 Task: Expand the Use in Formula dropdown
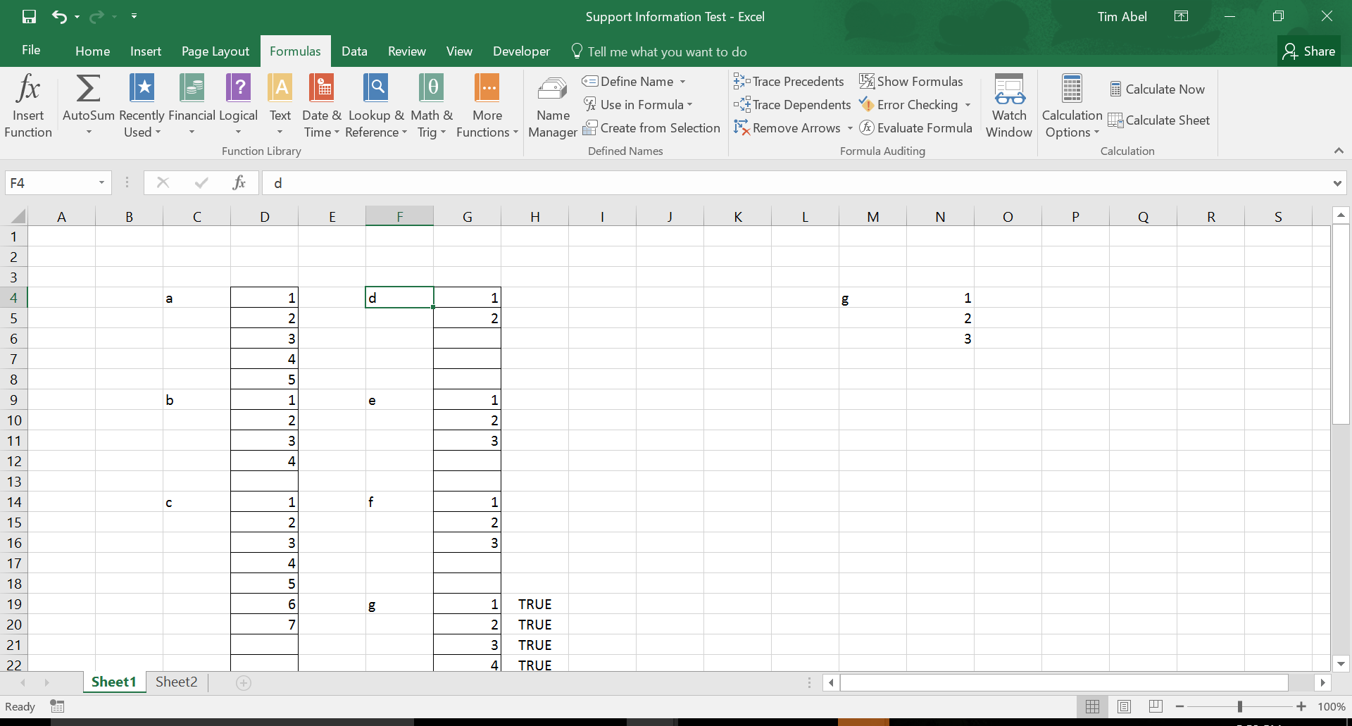[690, 105]
